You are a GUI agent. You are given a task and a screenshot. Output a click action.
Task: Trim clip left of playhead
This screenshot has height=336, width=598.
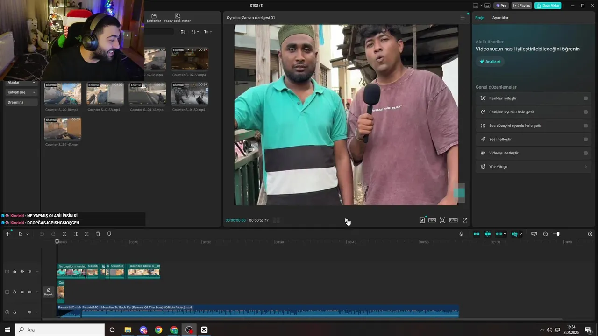(x=76, y=234)
